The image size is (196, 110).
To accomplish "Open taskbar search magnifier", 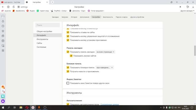I will point(9,108).
